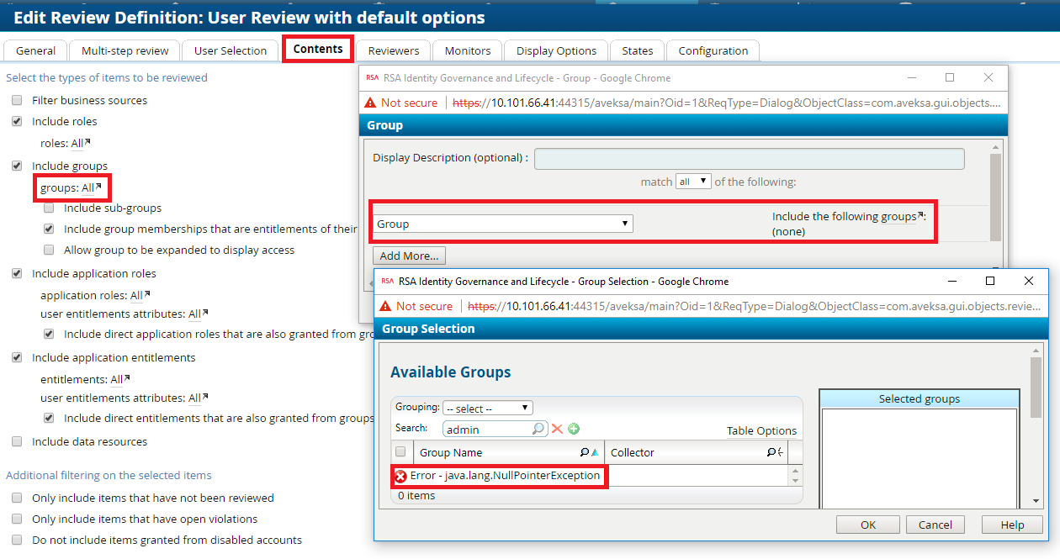Click the red X clear-search icon

point(557,429)
